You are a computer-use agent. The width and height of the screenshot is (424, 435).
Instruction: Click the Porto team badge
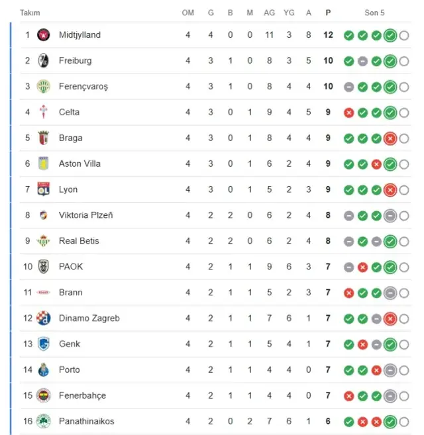(x=44, y=369)
